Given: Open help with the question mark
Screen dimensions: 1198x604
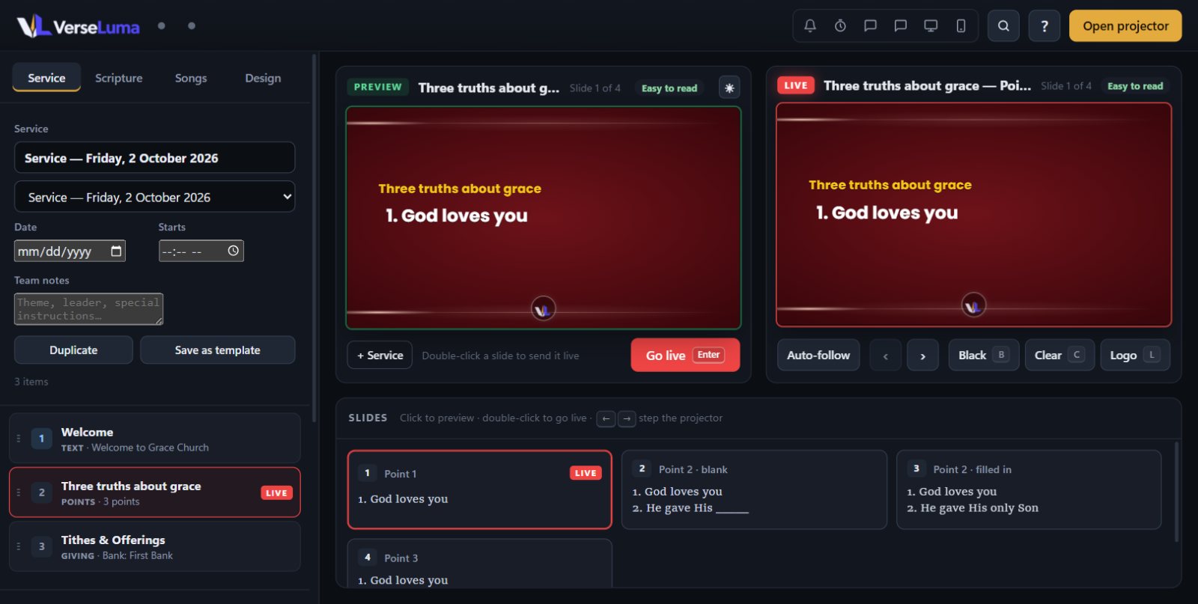Looking at the screenshot, I should tap(1045, 26).
